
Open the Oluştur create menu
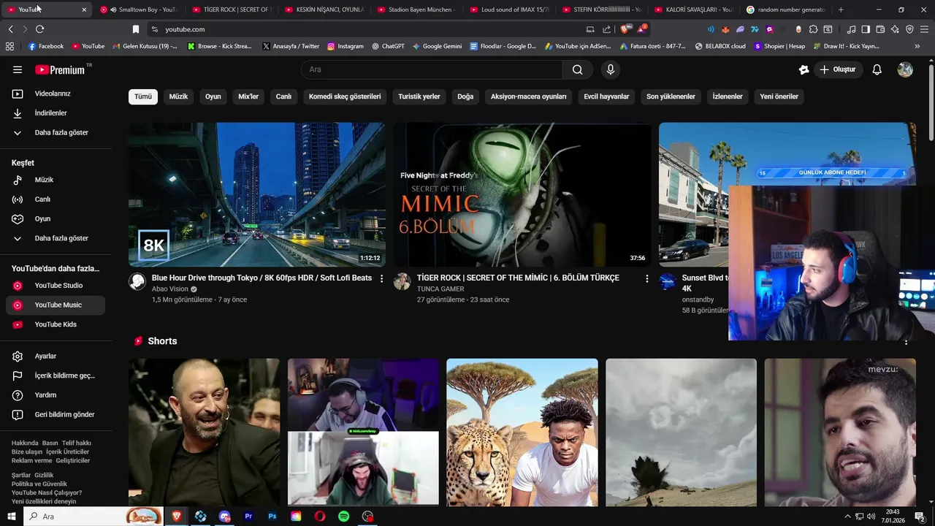[x=837, y=69]
